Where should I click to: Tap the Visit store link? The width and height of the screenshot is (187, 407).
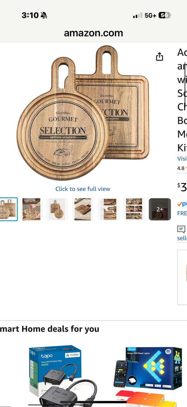click(x=182, y=158)
